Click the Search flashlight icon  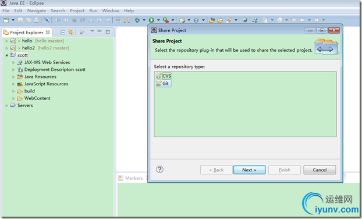coord(229,20)
